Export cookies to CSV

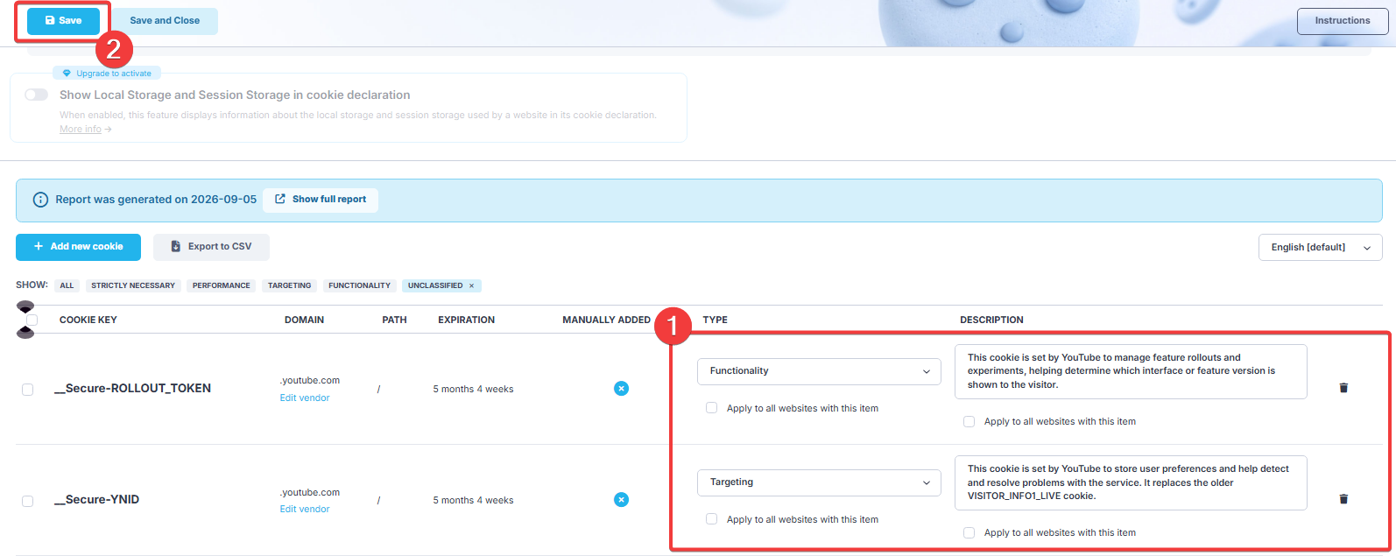click(211, 247)
